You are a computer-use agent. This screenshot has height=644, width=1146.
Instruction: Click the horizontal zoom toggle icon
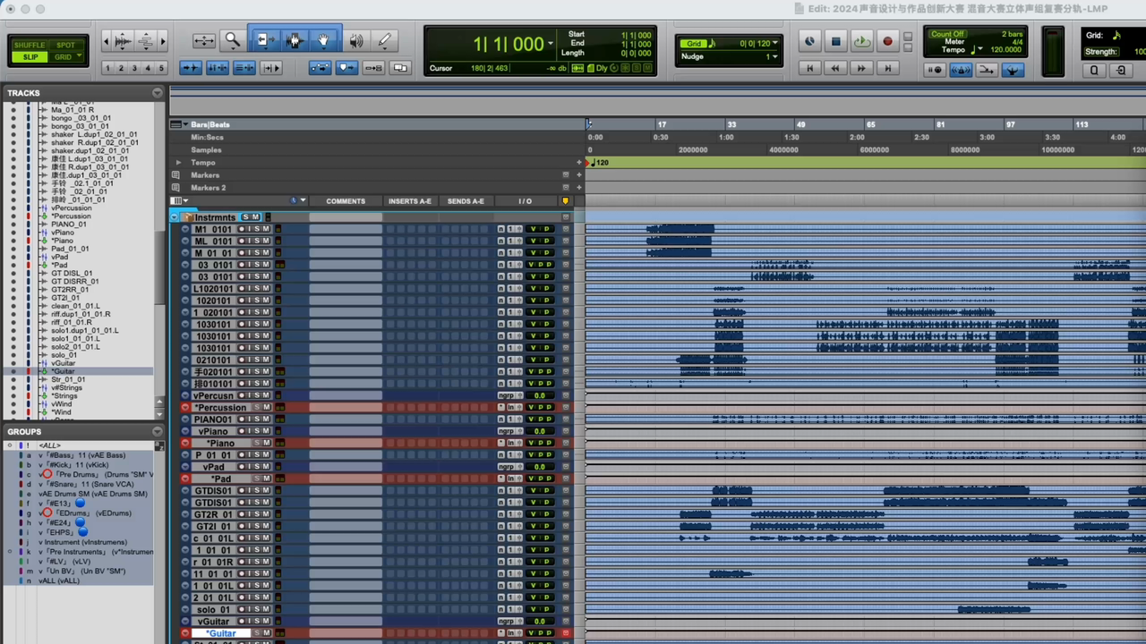coord(204,40)
